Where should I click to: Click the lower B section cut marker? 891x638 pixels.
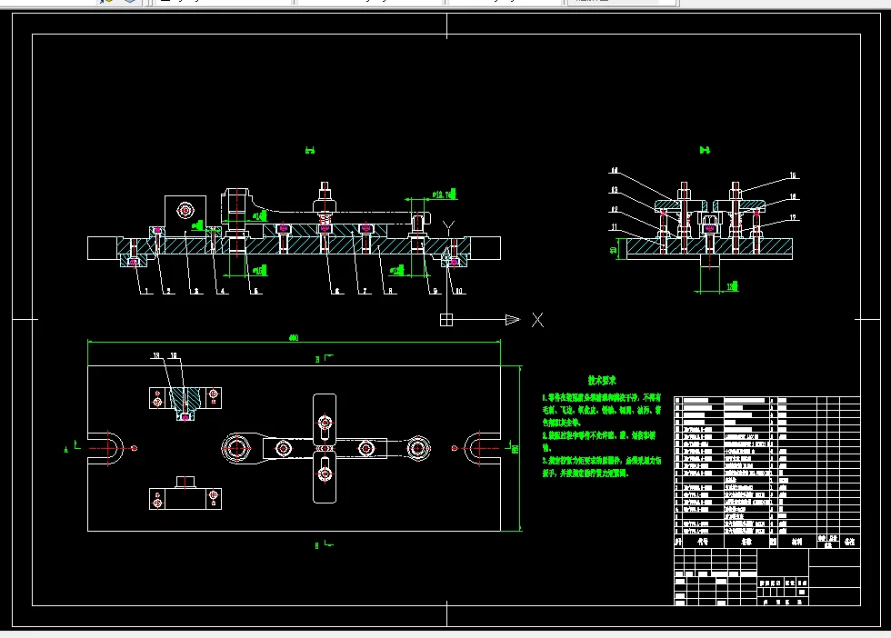click(324, 544)
